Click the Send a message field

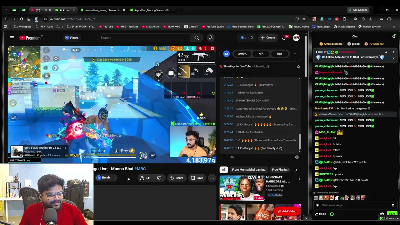click(x=355, y=205)
